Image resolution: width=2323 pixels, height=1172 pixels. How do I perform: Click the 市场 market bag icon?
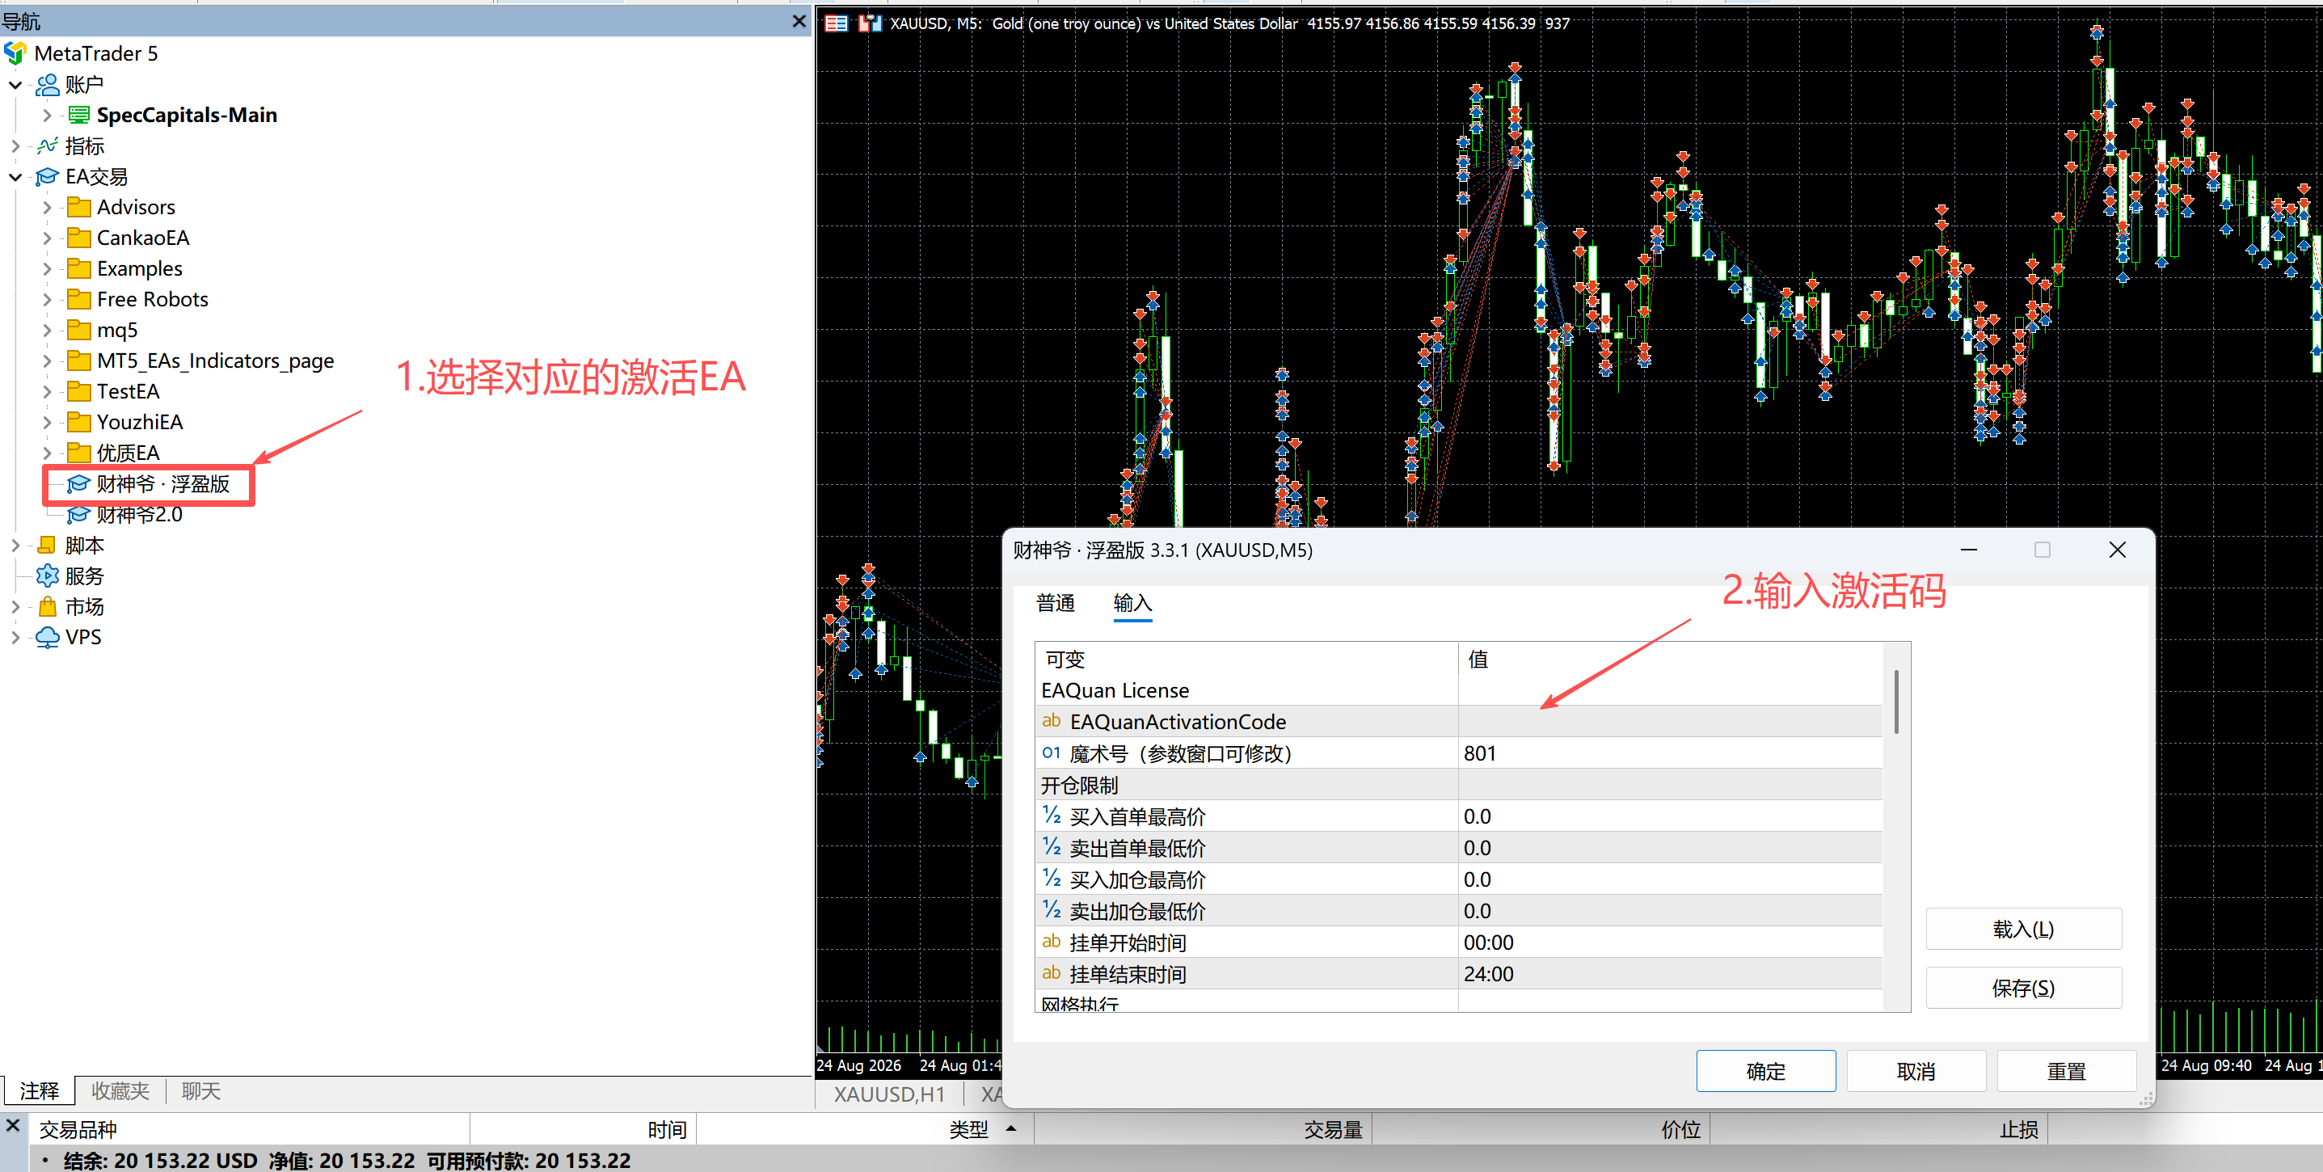[x=47, y=607]
